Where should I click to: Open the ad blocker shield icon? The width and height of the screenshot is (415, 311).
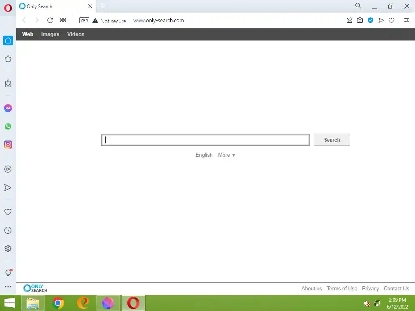click(x=370, y=20)
